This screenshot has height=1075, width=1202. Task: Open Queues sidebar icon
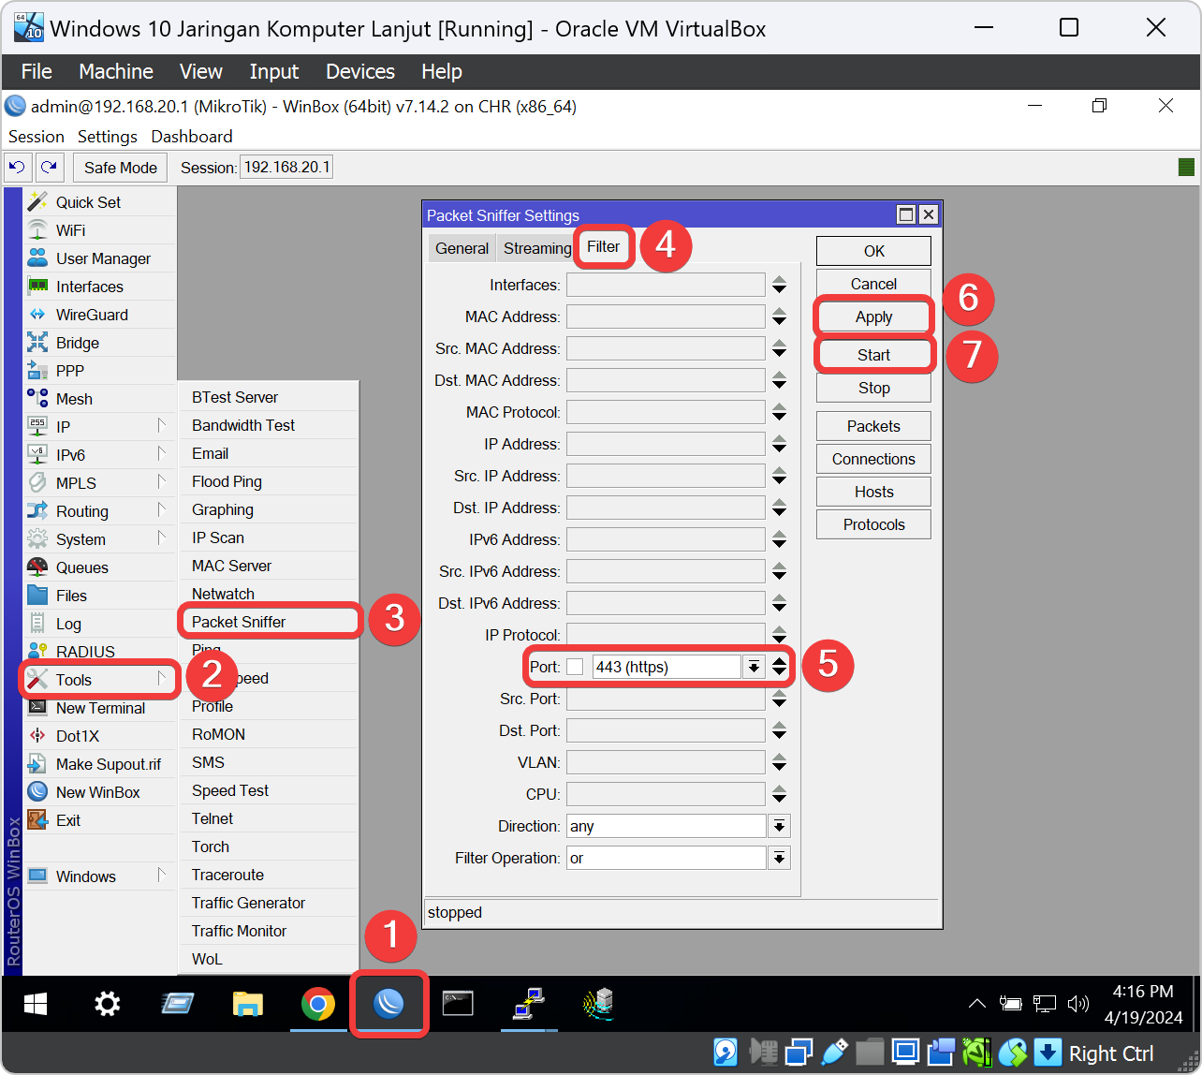click(x=37, y=567)
